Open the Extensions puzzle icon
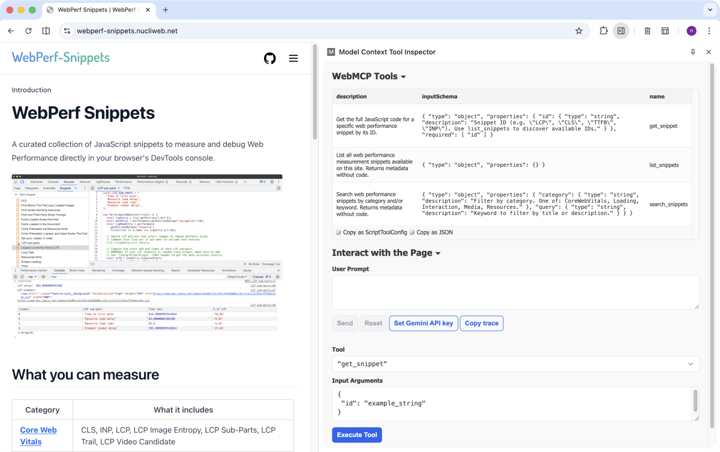 (x=604, y=31)
